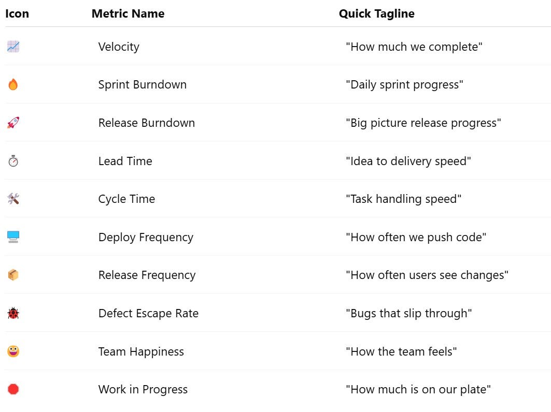Select the "Bugs that slip through" tagline
Viewport: 551px width, 412px height.
coord(408,313)
